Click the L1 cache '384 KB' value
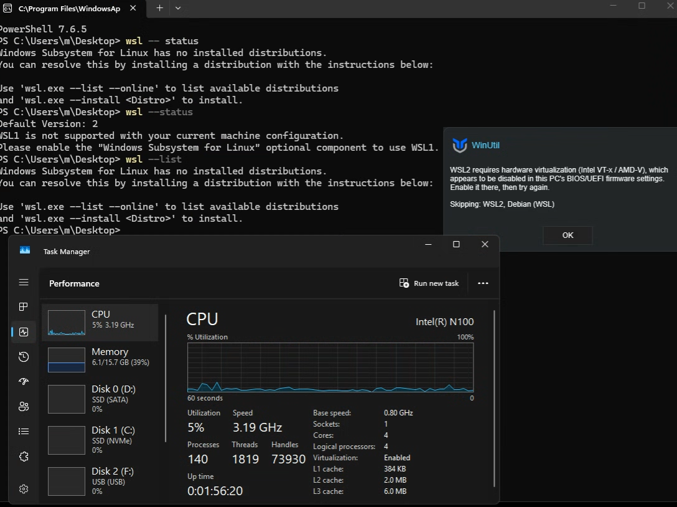 pos(395,468)
